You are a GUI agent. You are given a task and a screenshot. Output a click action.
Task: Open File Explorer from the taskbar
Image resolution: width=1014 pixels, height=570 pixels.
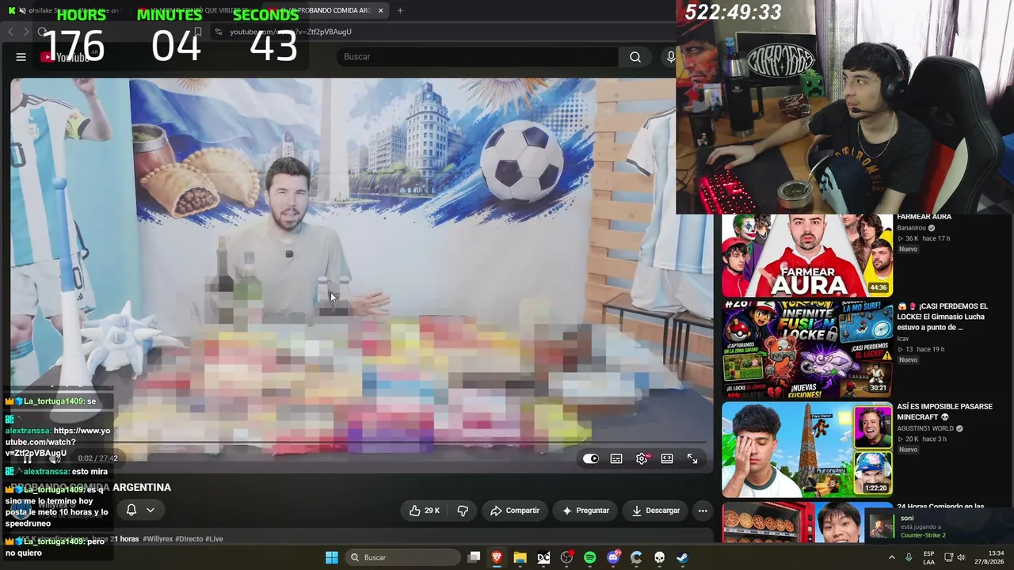pos(520,557)
